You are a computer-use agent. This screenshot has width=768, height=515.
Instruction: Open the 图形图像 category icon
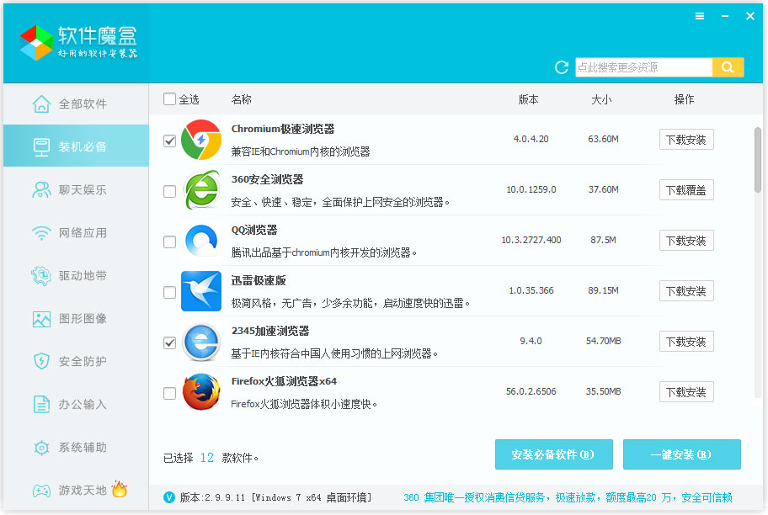(40, 319)
